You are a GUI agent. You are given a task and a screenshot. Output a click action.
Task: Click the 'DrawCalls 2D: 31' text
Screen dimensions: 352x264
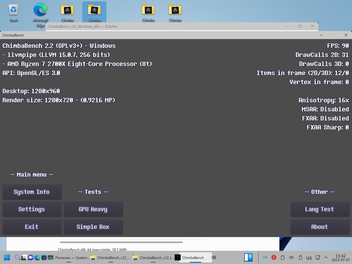click(322, 55)
